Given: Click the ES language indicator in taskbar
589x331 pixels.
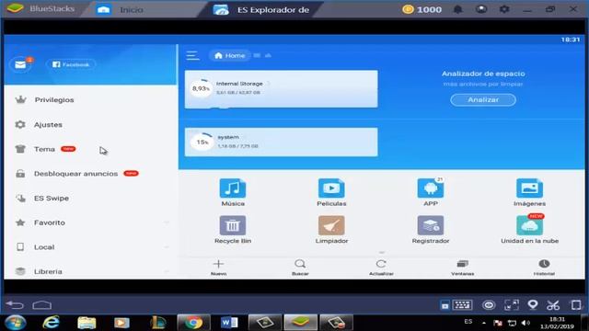Looking at the screenshot, I should (x=468, y=322).
